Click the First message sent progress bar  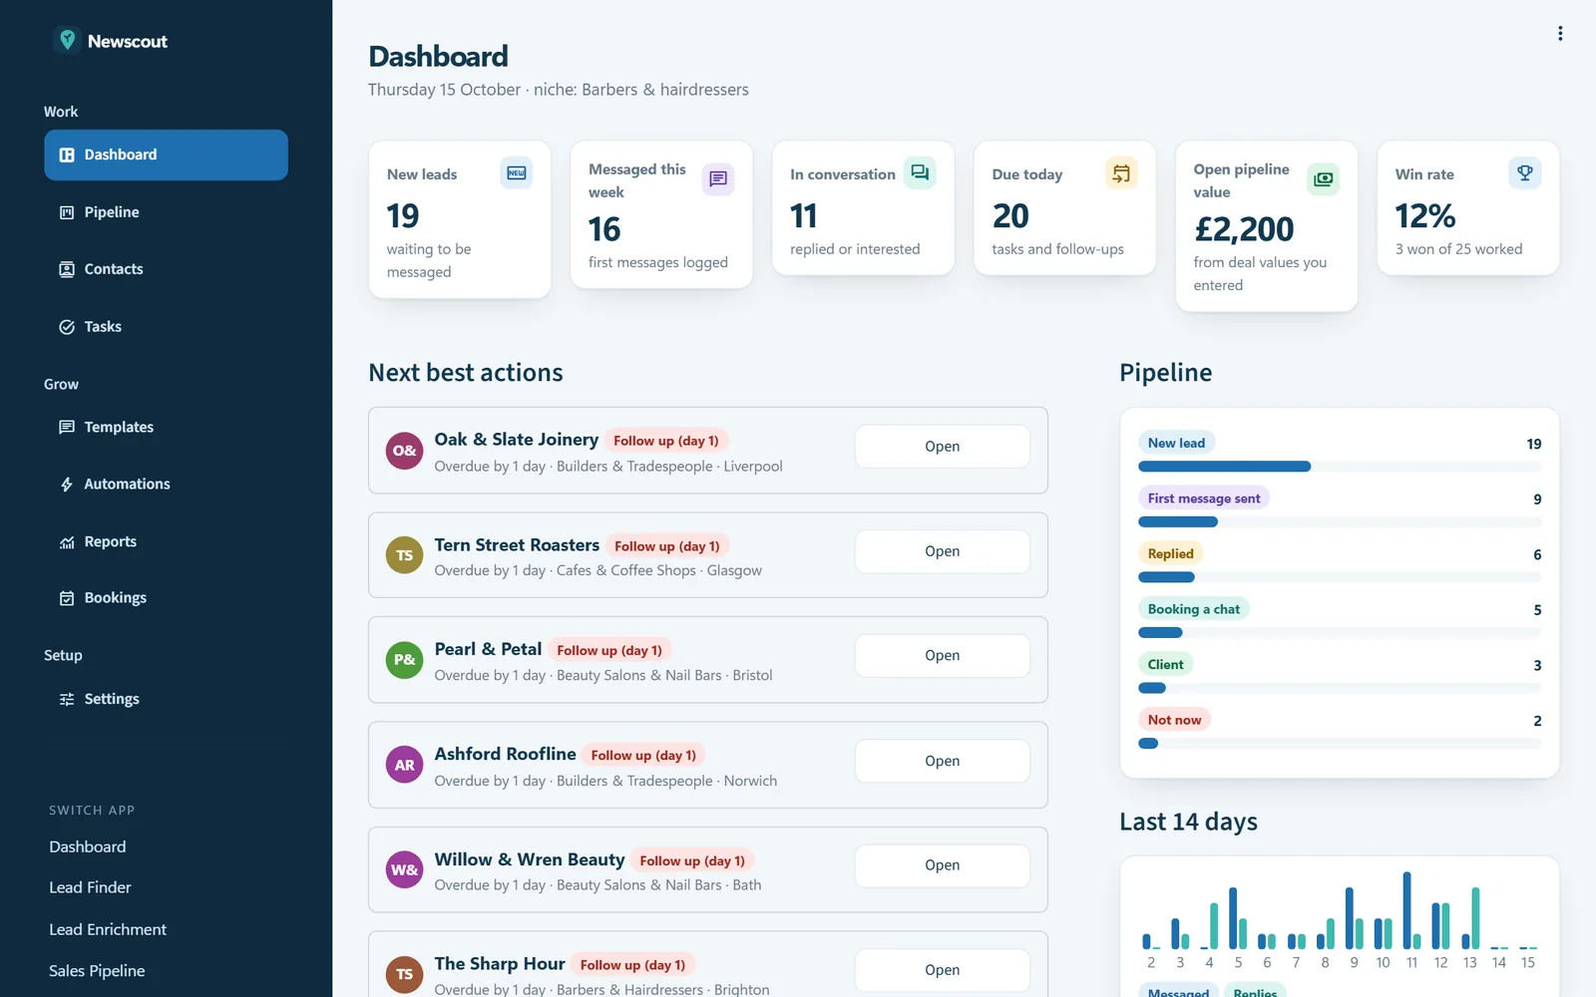1340,521
